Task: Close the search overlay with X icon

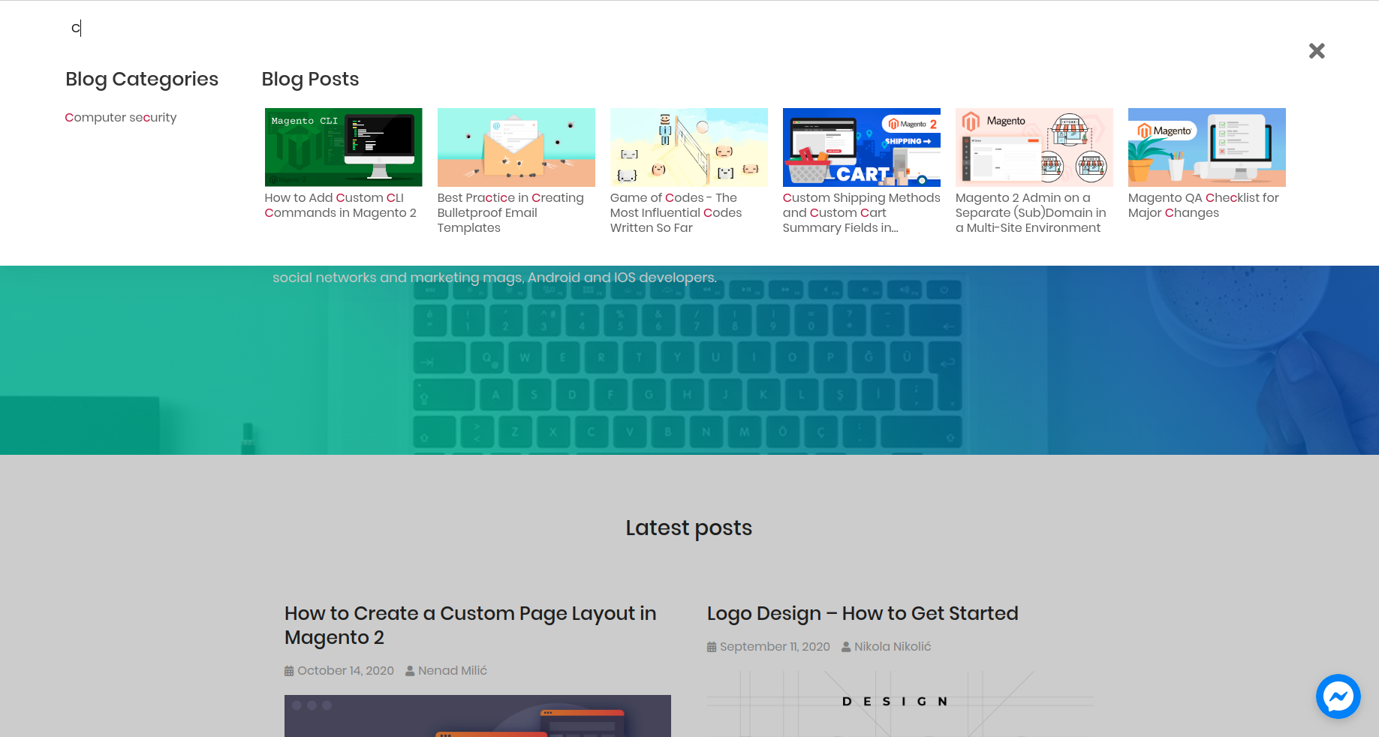Action: click(x=1317, y=51)
